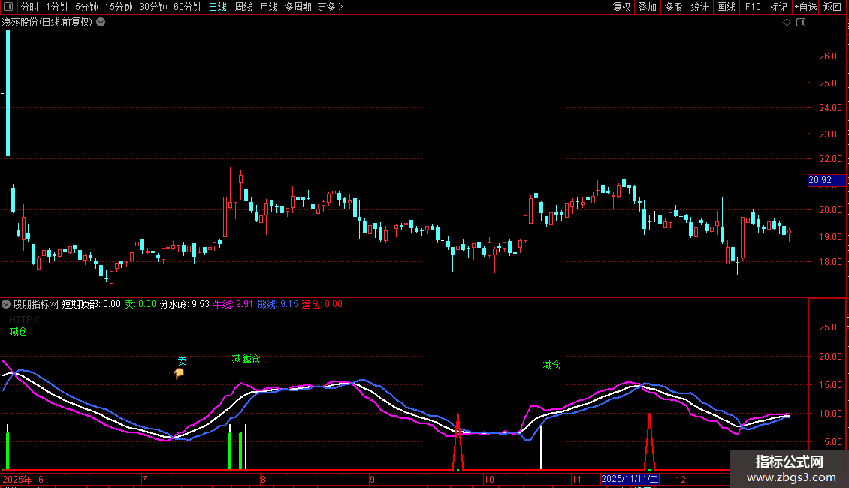Click the diamond icon above the main chart
849x488 pixels.
(787, 23)
